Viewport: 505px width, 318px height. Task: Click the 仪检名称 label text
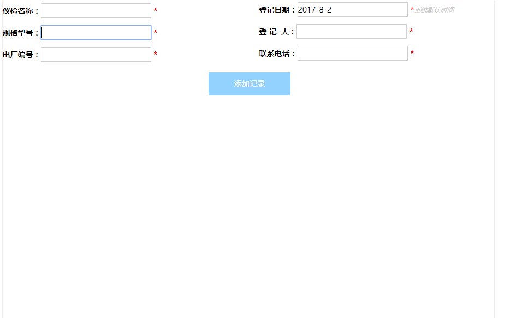tap(20, 11)
